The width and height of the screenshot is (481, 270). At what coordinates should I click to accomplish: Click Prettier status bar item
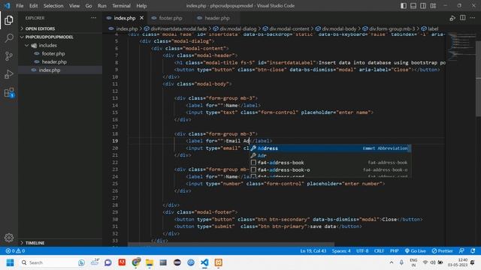tap(442, 251)
